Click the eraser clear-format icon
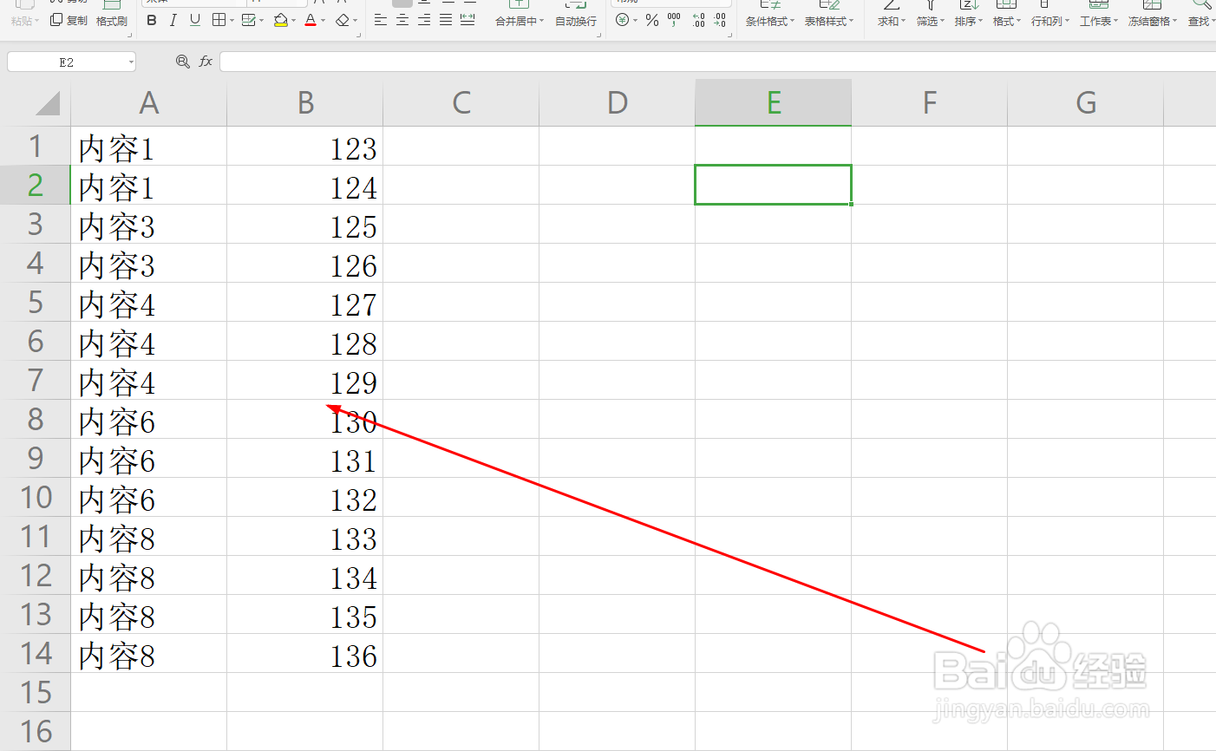The image size is (1216, 751). point(343,20)
